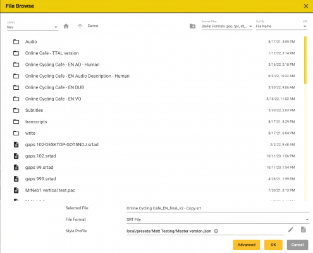Focus the Selected File name field
Screen dimensions: 313x253
pyautogui.click(x=218, y=208)
